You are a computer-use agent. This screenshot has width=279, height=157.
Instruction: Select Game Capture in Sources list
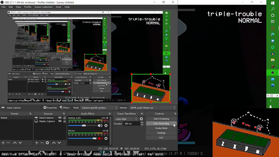(x=46, y=118)
